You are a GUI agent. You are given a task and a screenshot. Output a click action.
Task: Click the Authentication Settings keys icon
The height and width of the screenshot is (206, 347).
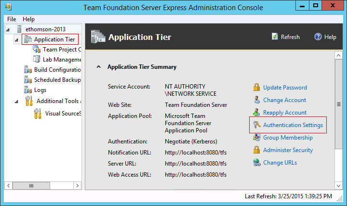(x=257, y=125)
